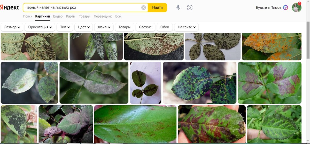Image resolution: width=310 pixels, height=144 pixels.
Task: Open thumbnail of three leaves on white background
Action: (x=145, y=83)
